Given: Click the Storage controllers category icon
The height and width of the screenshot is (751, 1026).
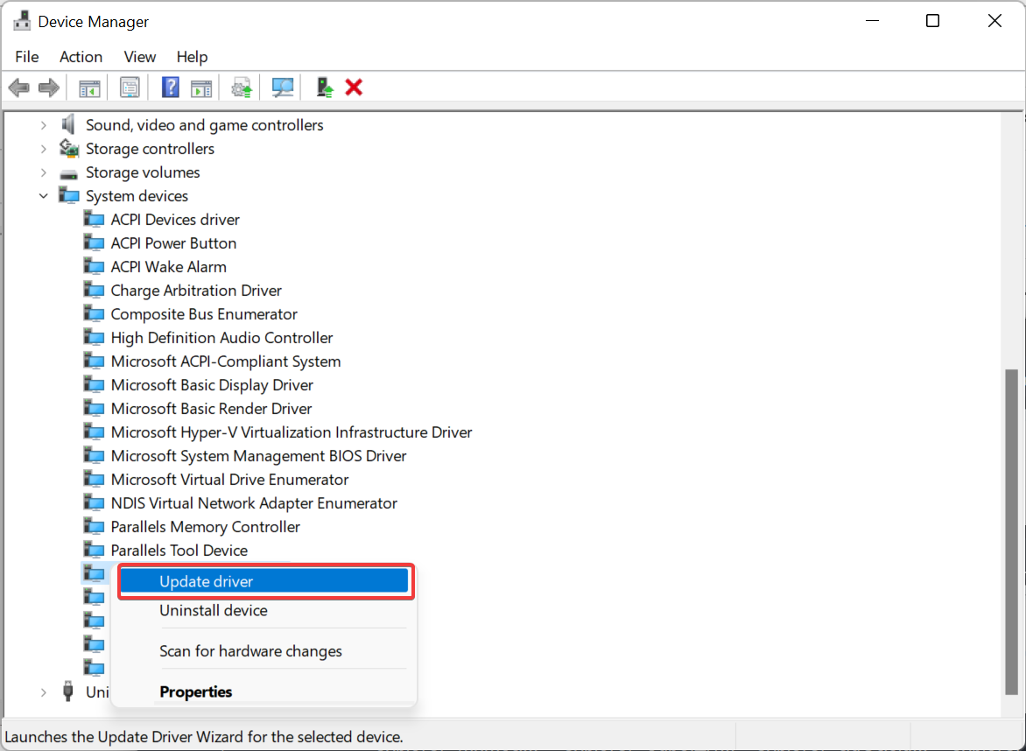Looking at the screenshot, I should coord(68,148).
